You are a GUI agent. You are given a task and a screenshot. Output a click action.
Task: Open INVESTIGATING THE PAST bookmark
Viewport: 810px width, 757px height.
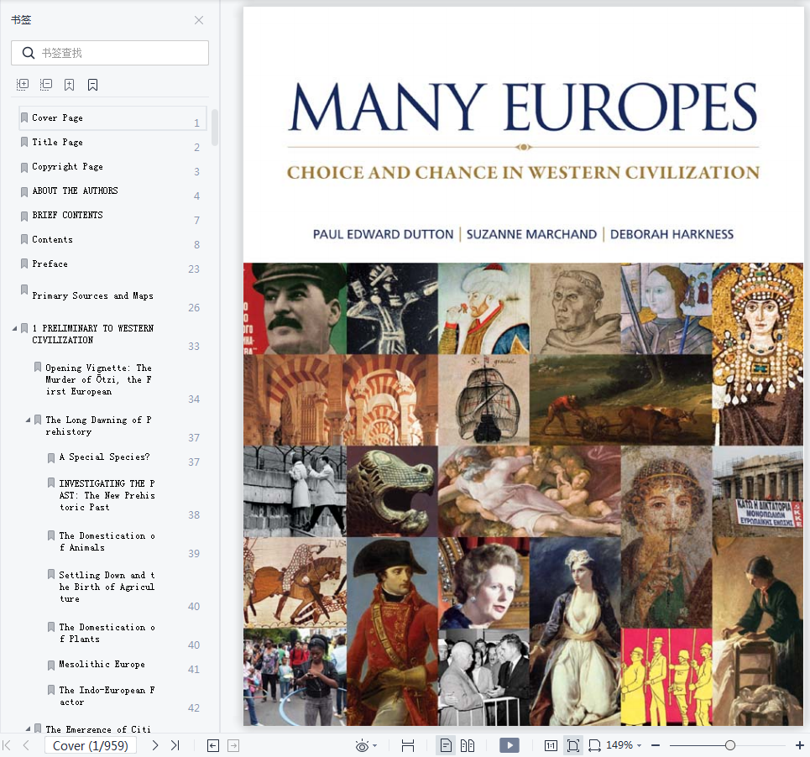pyautogui.click(x=107, y=495)
